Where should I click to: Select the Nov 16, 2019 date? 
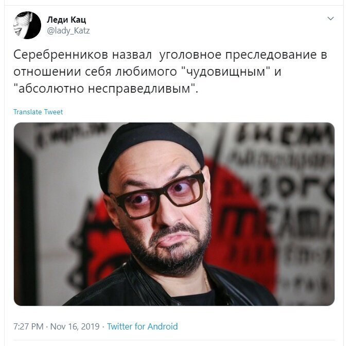click(75, 326)
